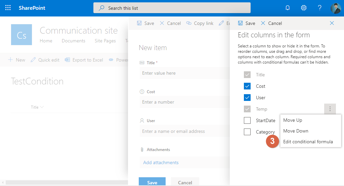Open the notifications bell

(288, 8)
